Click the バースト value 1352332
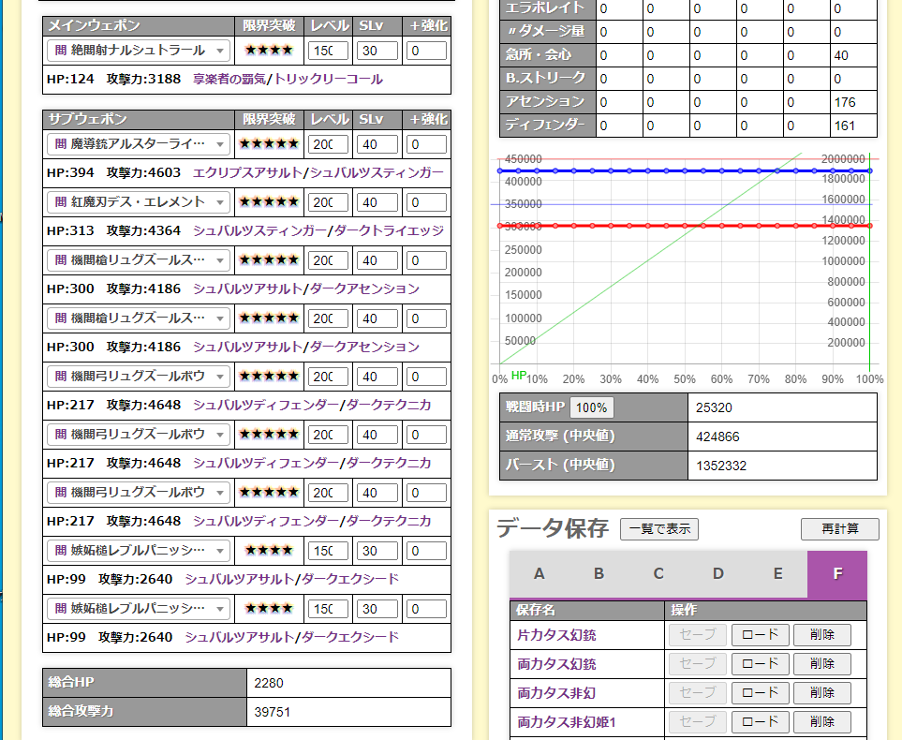The image size is (902, 740). pyautogui.click(x=721, y=466)
